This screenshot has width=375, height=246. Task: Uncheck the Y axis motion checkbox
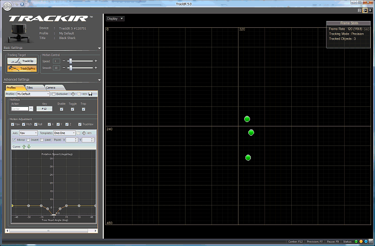(x=58, y=124)
